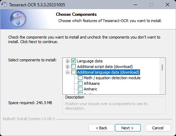Collapse the Additional language data node

coord(67,72)
